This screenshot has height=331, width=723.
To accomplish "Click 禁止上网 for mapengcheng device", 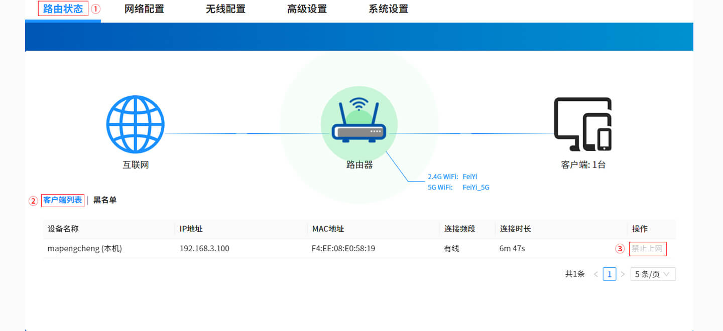I will click(x=648, y=248).
